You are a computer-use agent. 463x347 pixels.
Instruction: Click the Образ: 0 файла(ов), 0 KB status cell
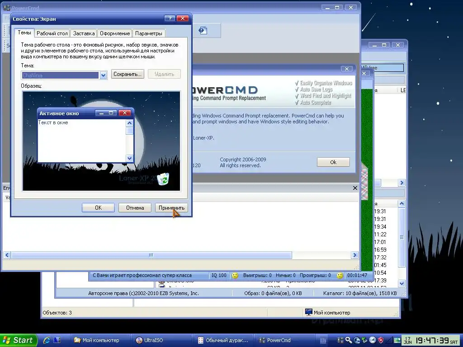[273, 293]
